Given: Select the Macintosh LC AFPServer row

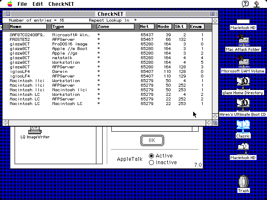Looking at the screenshot, I should click(107, 99).
